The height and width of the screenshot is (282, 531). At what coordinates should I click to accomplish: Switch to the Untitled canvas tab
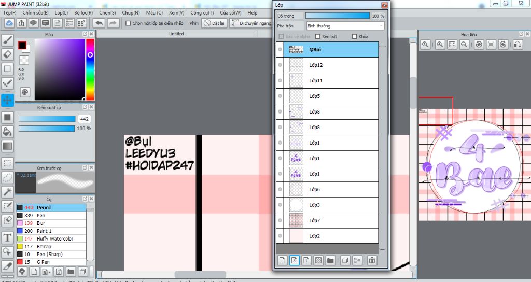pyautogui.click(x=176, y=34)
